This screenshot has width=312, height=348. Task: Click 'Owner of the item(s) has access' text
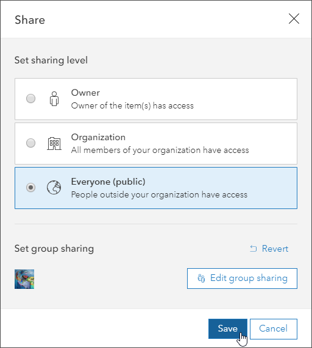(132, 105)
